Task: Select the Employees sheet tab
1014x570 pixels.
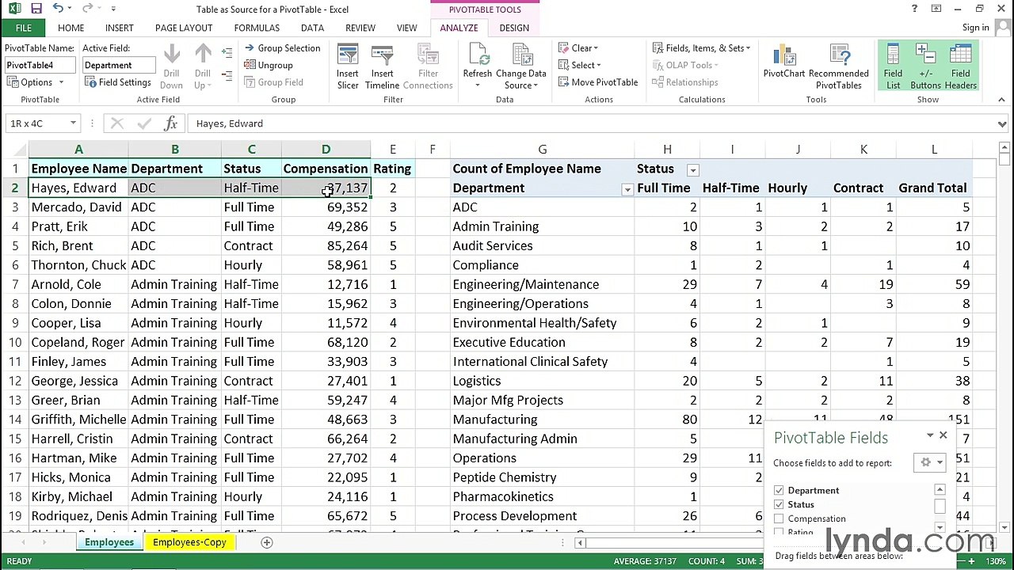Action: 109,542
